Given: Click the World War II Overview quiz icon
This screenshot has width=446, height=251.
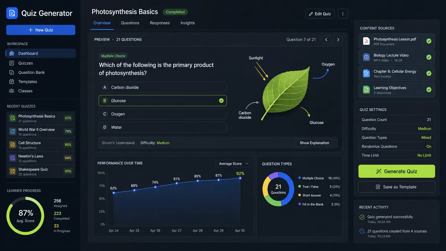Looking at the screenshot, I should tap(12, 132).
